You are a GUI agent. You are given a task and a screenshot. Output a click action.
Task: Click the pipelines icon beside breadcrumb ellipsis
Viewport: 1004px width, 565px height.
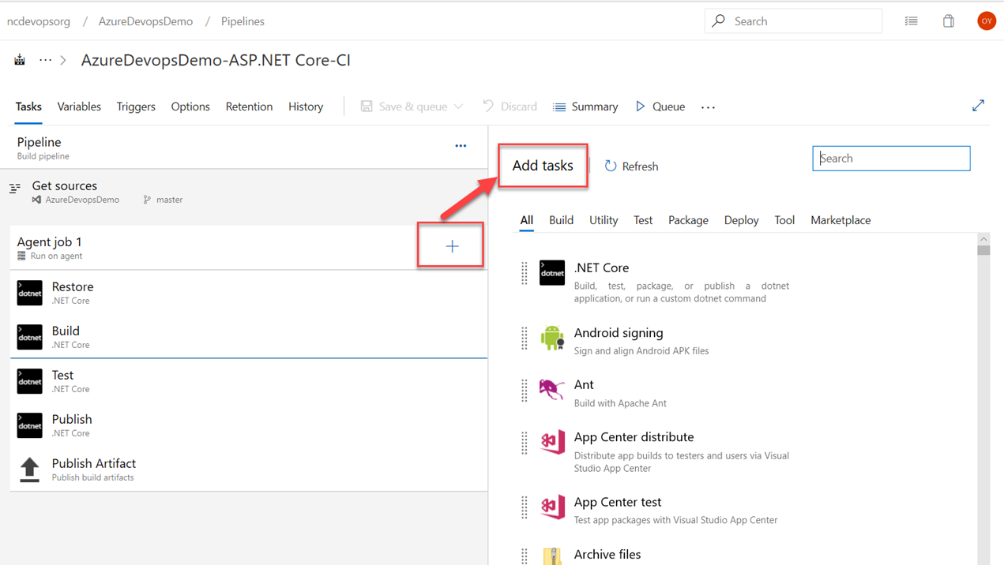tap(20, 60)
